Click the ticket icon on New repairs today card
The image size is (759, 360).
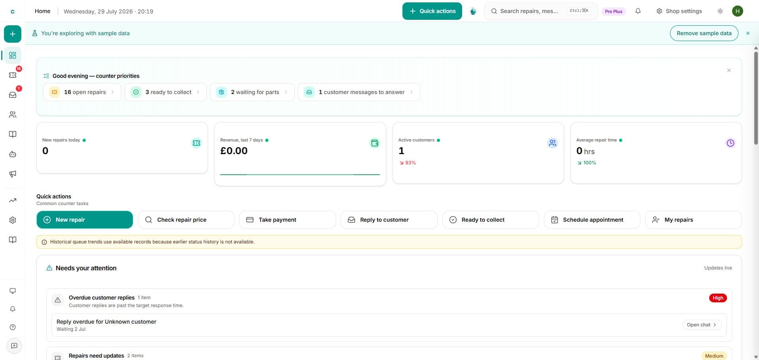pyautogui.click(x=196, y=143)
